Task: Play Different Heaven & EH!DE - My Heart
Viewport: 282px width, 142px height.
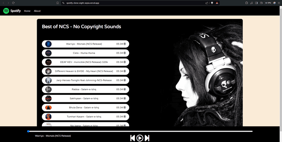Action: click(125, 71)
